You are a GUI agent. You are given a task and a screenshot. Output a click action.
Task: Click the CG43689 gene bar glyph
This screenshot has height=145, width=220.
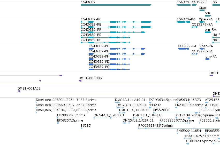(x=116, y=5)
